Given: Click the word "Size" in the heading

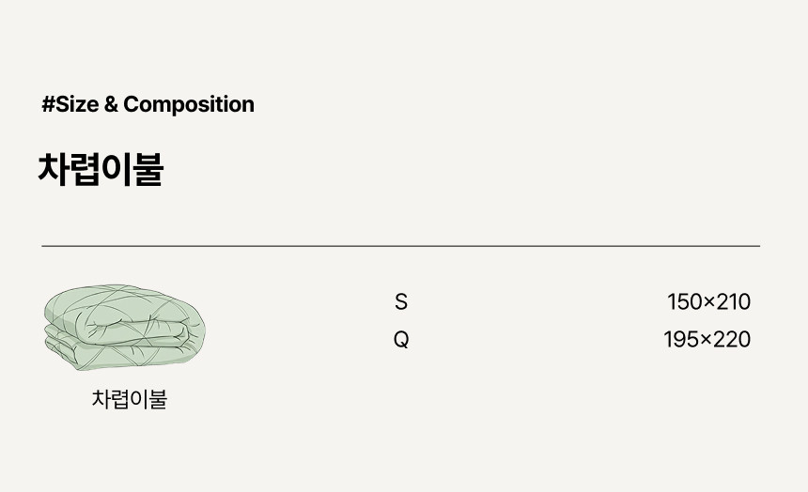Looking at the screenshot, I should (77, 104).
